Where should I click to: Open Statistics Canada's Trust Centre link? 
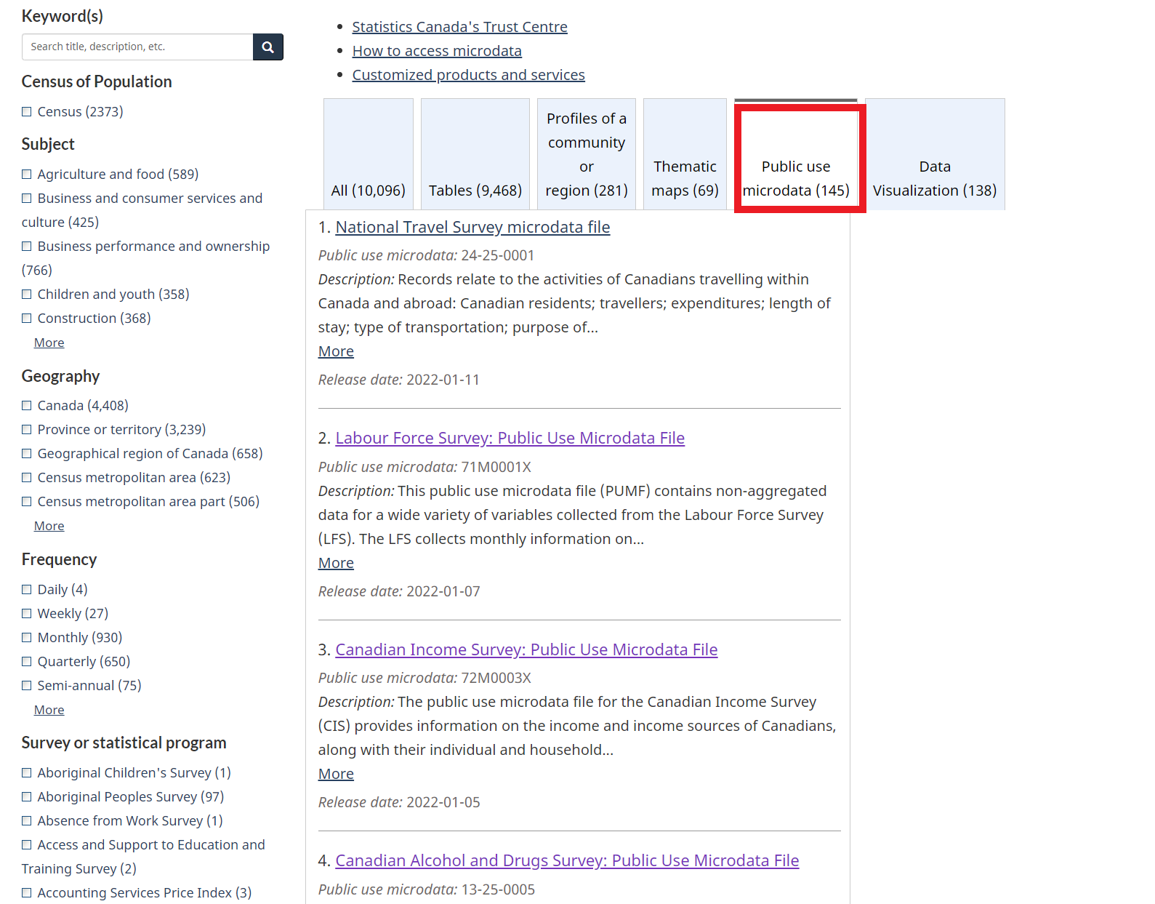459,27
